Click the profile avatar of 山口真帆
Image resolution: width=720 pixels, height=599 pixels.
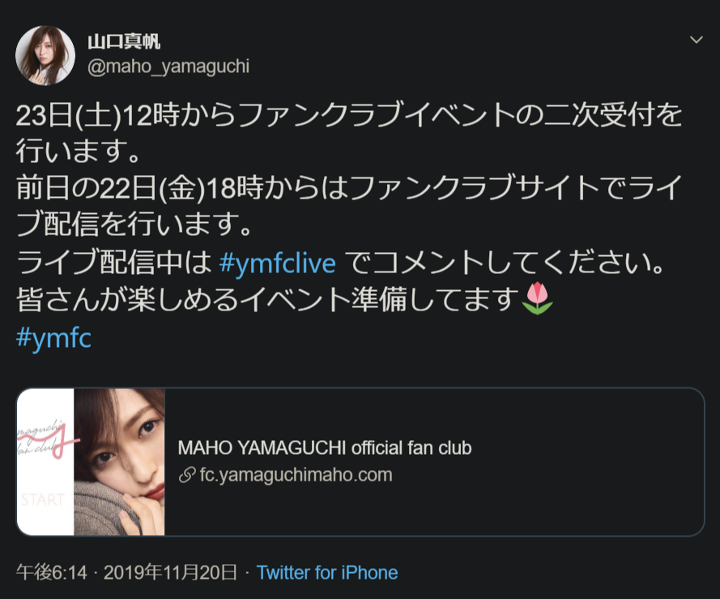click(45, 56)
